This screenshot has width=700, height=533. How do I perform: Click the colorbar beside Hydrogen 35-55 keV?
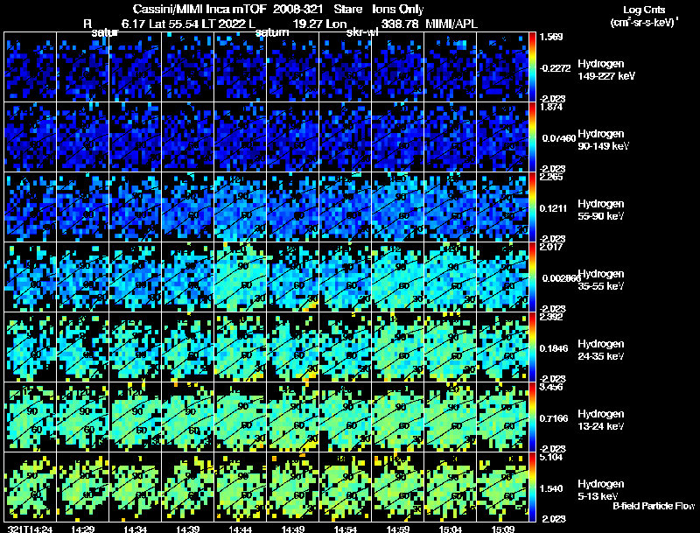tap(532, 277)
